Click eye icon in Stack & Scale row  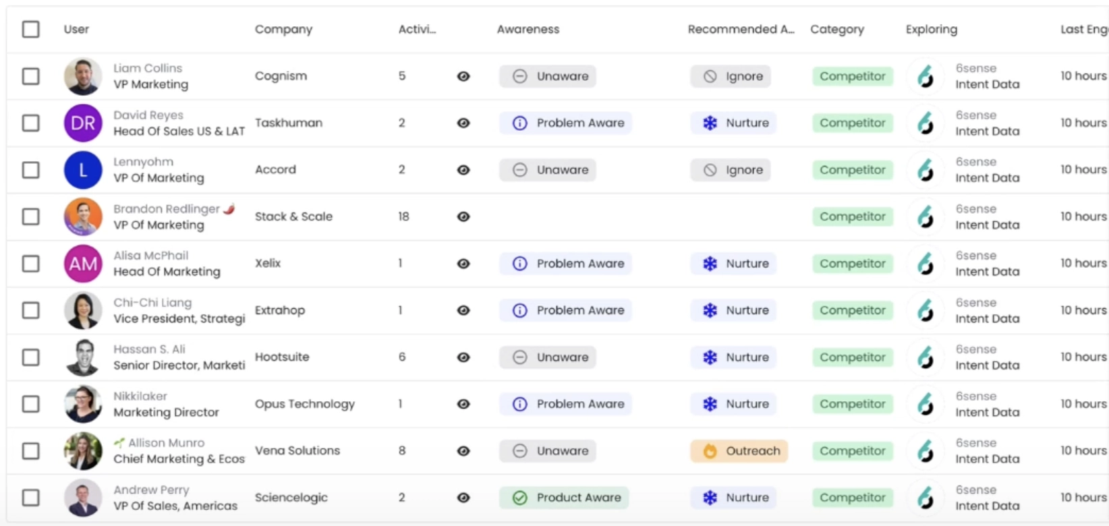pos(463,216)
